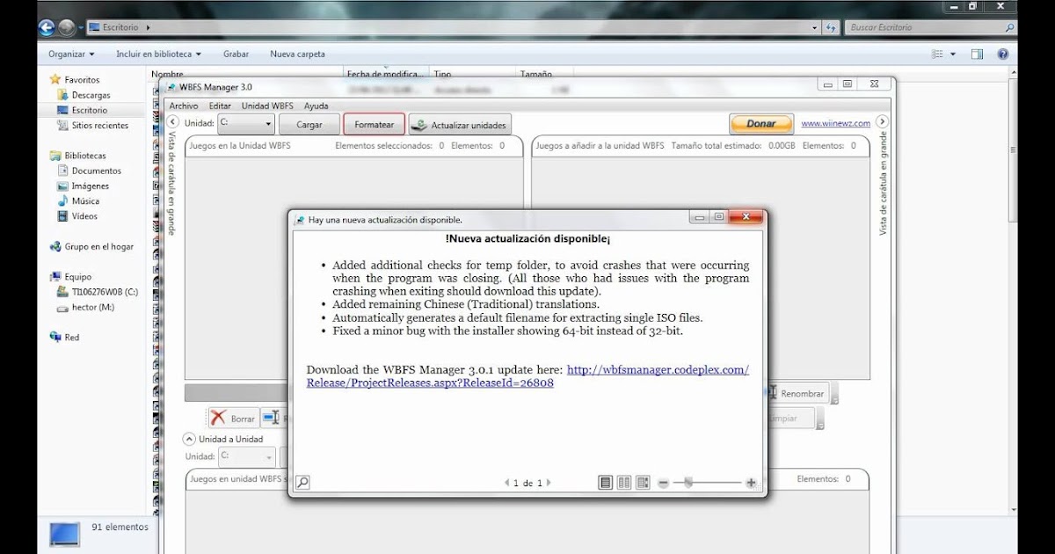Open the Archivo menu
This screenshot has height=554, width=1055.
point(184,106)
